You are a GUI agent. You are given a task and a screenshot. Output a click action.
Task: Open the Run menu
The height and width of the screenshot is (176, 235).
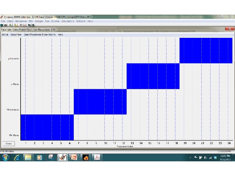(x=47, y=21)
